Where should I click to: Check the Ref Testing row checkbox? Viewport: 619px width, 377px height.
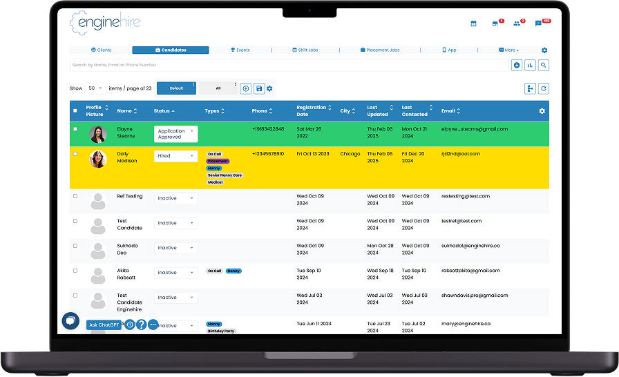point(75,196)
